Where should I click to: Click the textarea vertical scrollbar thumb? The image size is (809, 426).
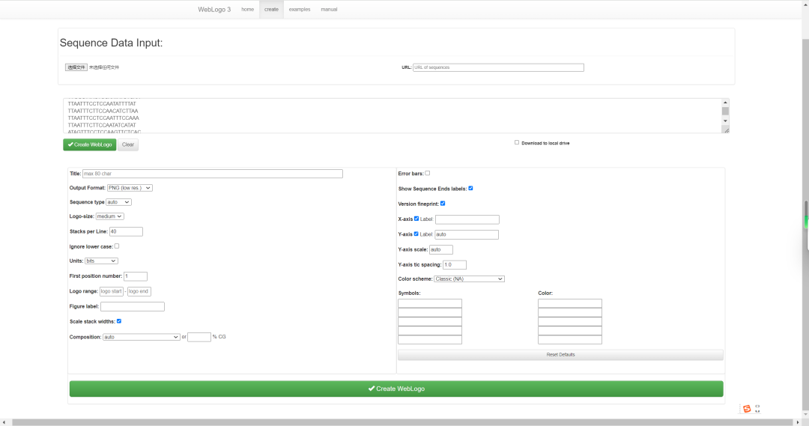725,112
